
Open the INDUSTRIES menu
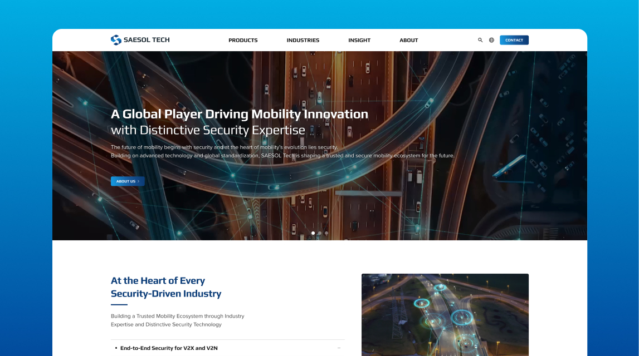303,40
